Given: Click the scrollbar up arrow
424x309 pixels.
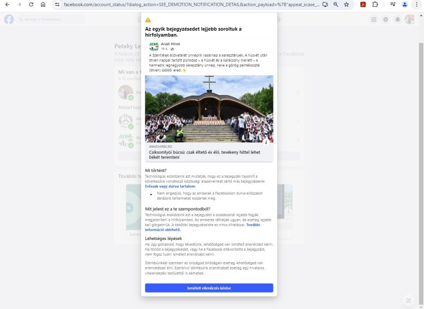Looking at the screenshot, I should point(421,15).
